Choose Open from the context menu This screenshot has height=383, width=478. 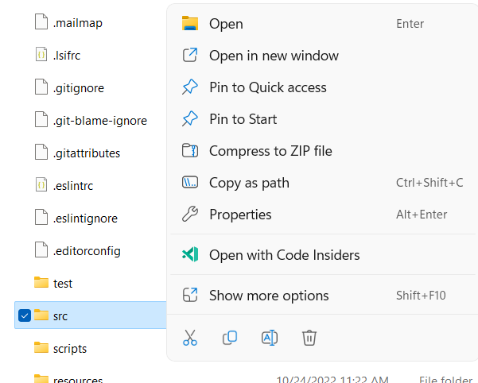(226, 24)
